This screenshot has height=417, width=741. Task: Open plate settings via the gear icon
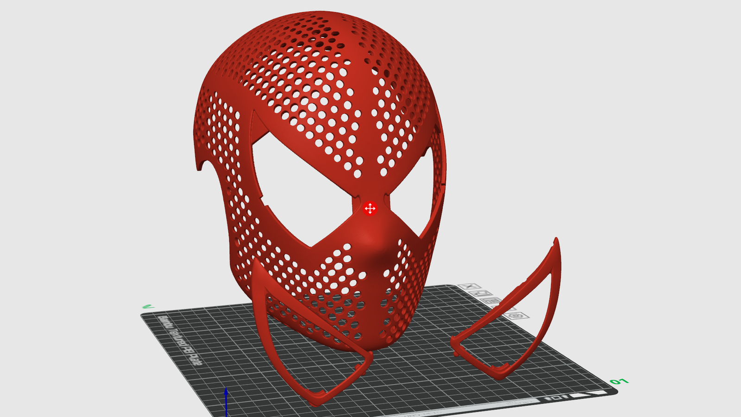516,316
